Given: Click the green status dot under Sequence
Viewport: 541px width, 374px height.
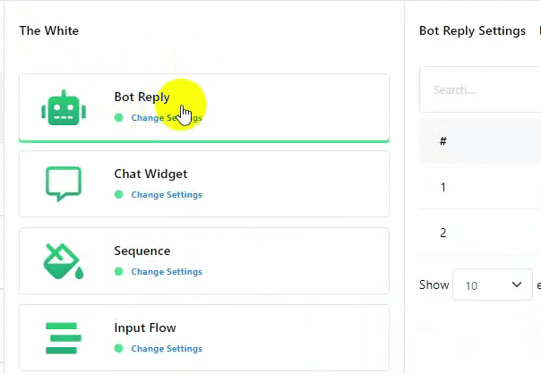Looking at the screenshot, I should pyautogui.click(x=118, y=271).
